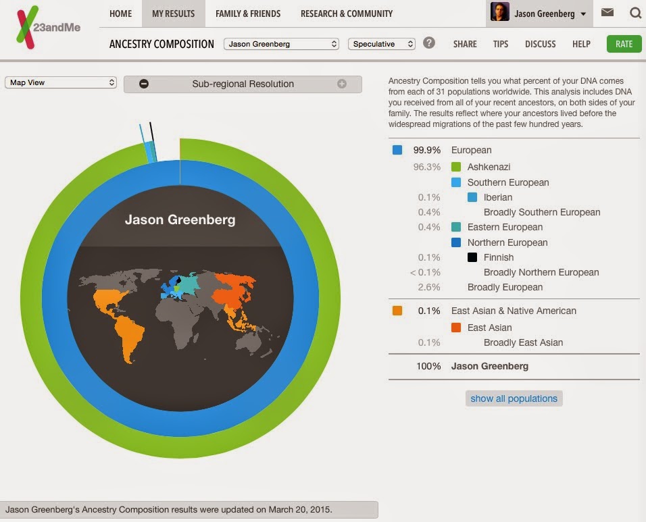646x522 pixels.
Task: Click the TIPS link
Action: coord(501,44)
